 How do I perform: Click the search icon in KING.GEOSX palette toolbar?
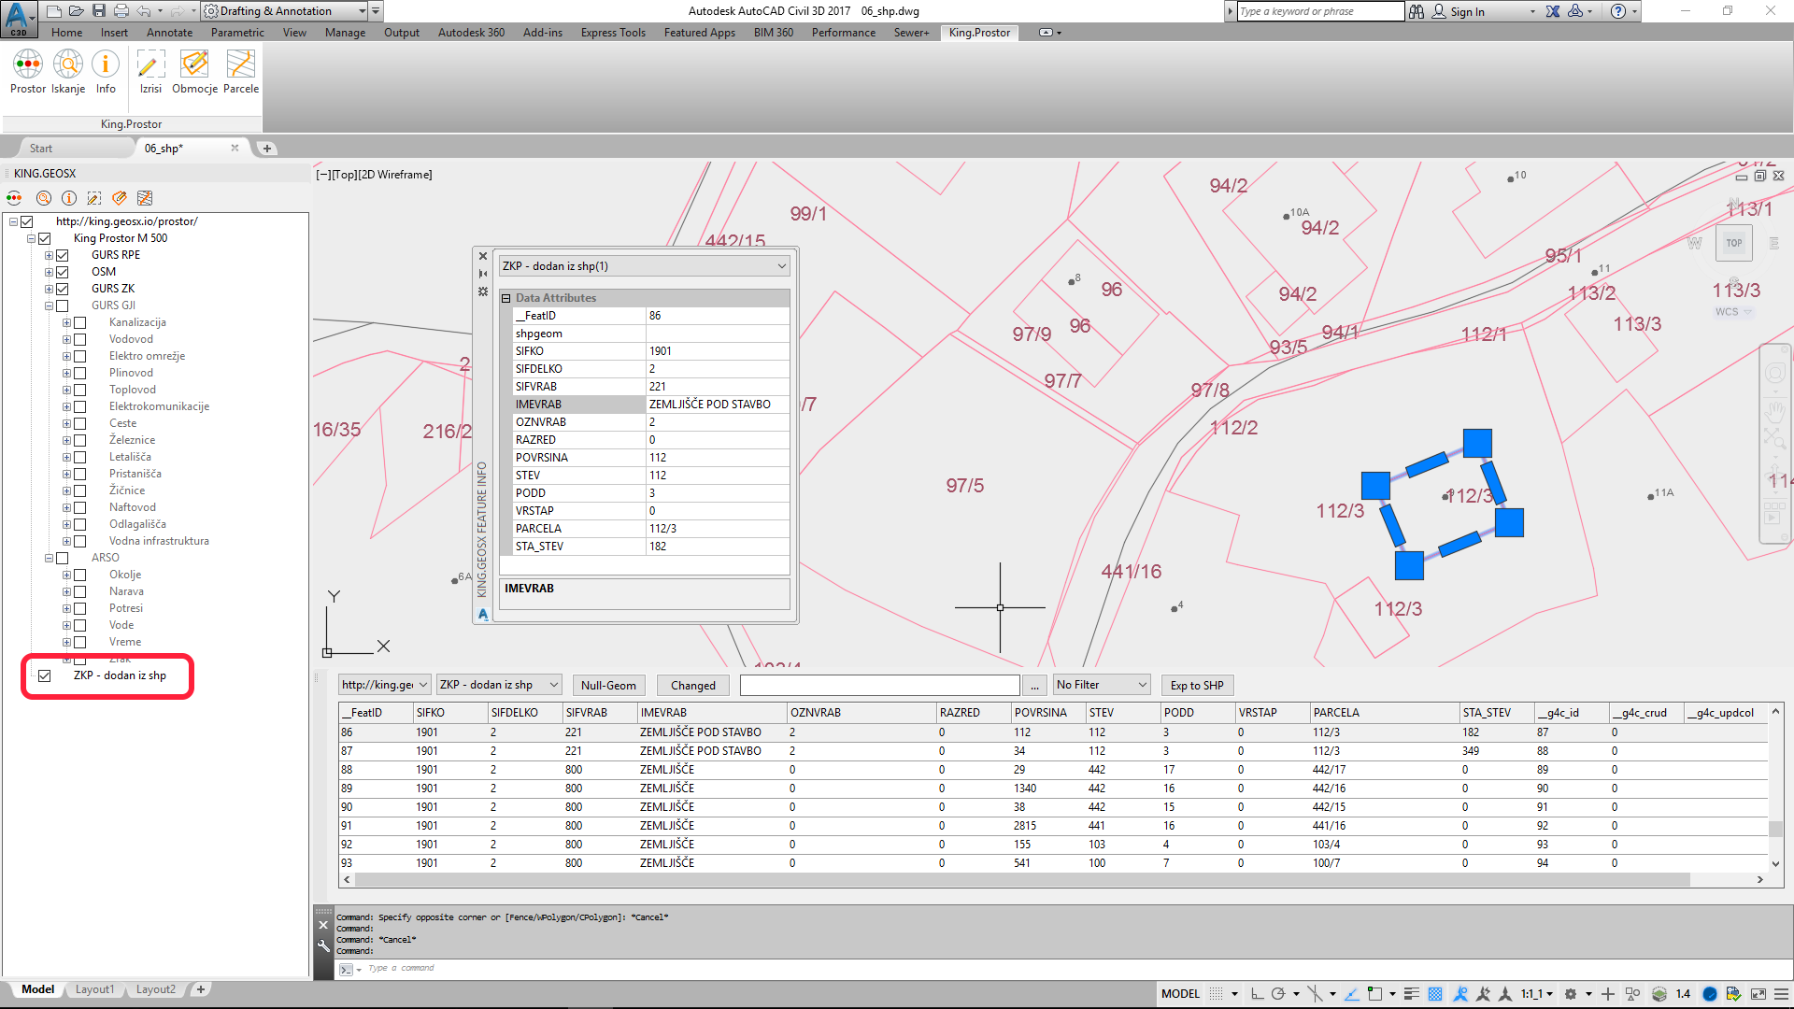point(43,198)
